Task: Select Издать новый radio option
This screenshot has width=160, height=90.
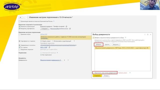Action: tap(41, 41)
